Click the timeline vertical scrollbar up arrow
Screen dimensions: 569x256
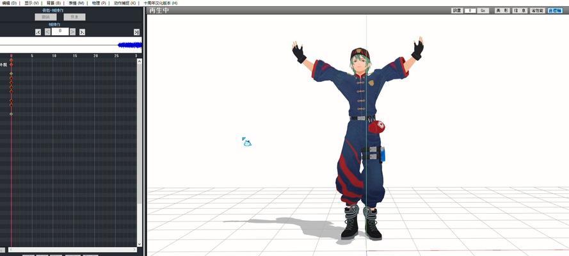pos(140,61)
